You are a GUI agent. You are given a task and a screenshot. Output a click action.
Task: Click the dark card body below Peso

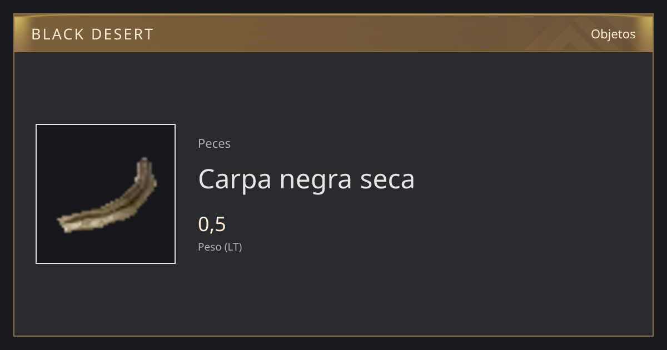pyautogui.click(x=333, y=294)
